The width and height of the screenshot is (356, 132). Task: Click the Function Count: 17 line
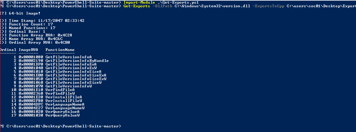[26, 24]
